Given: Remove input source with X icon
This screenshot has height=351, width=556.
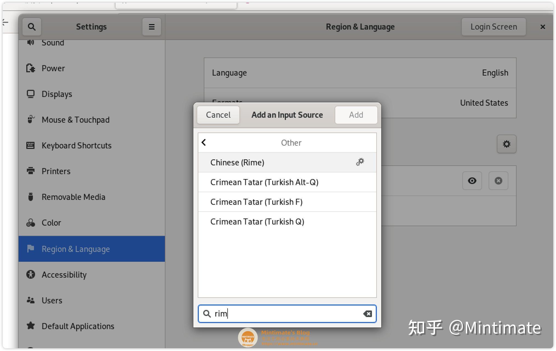Looking at the screenshot, I should coord(498,181).
